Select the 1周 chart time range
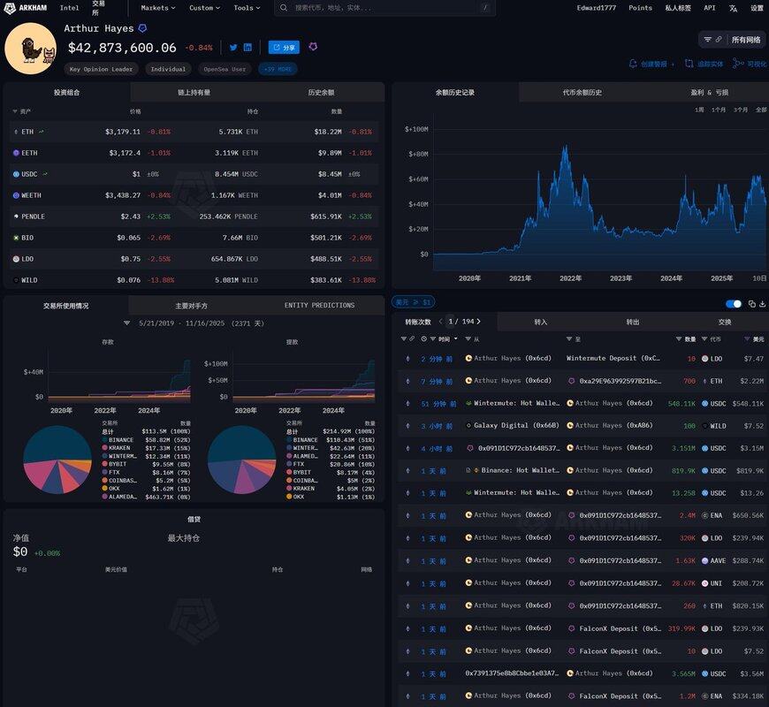Viewport: 769px width, 707px height. 699,110
